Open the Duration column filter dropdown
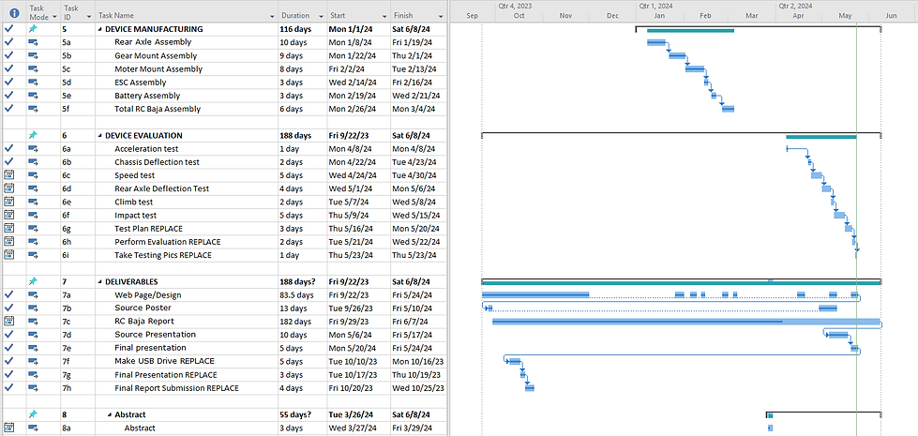The width and height of the screenshot is (918, 436). click(321, 16)
